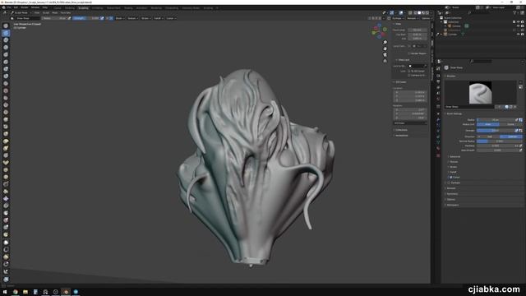Select the Clay Thumb brush tool
526x296 pixels.
click(x=6, y=54)
